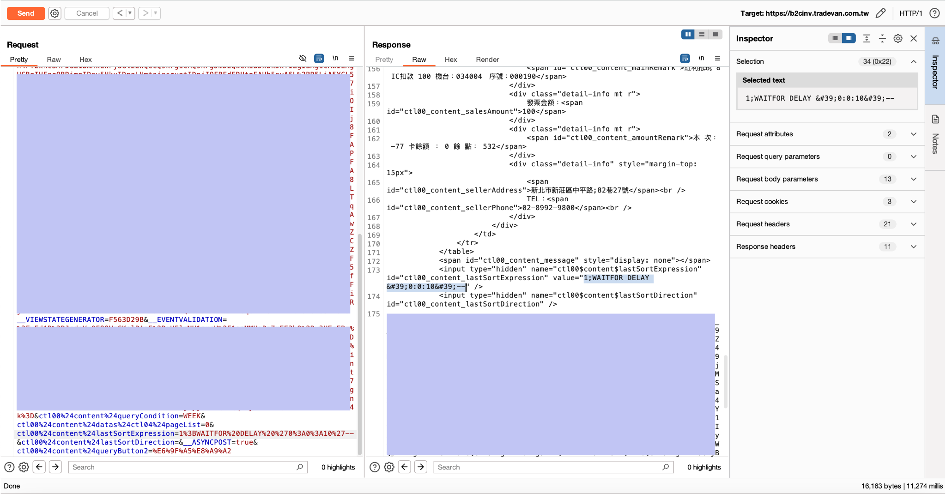Viewport: 946px width, 494px height.
Task: Open the Inspector side tab icon
Action: (935, 41)
